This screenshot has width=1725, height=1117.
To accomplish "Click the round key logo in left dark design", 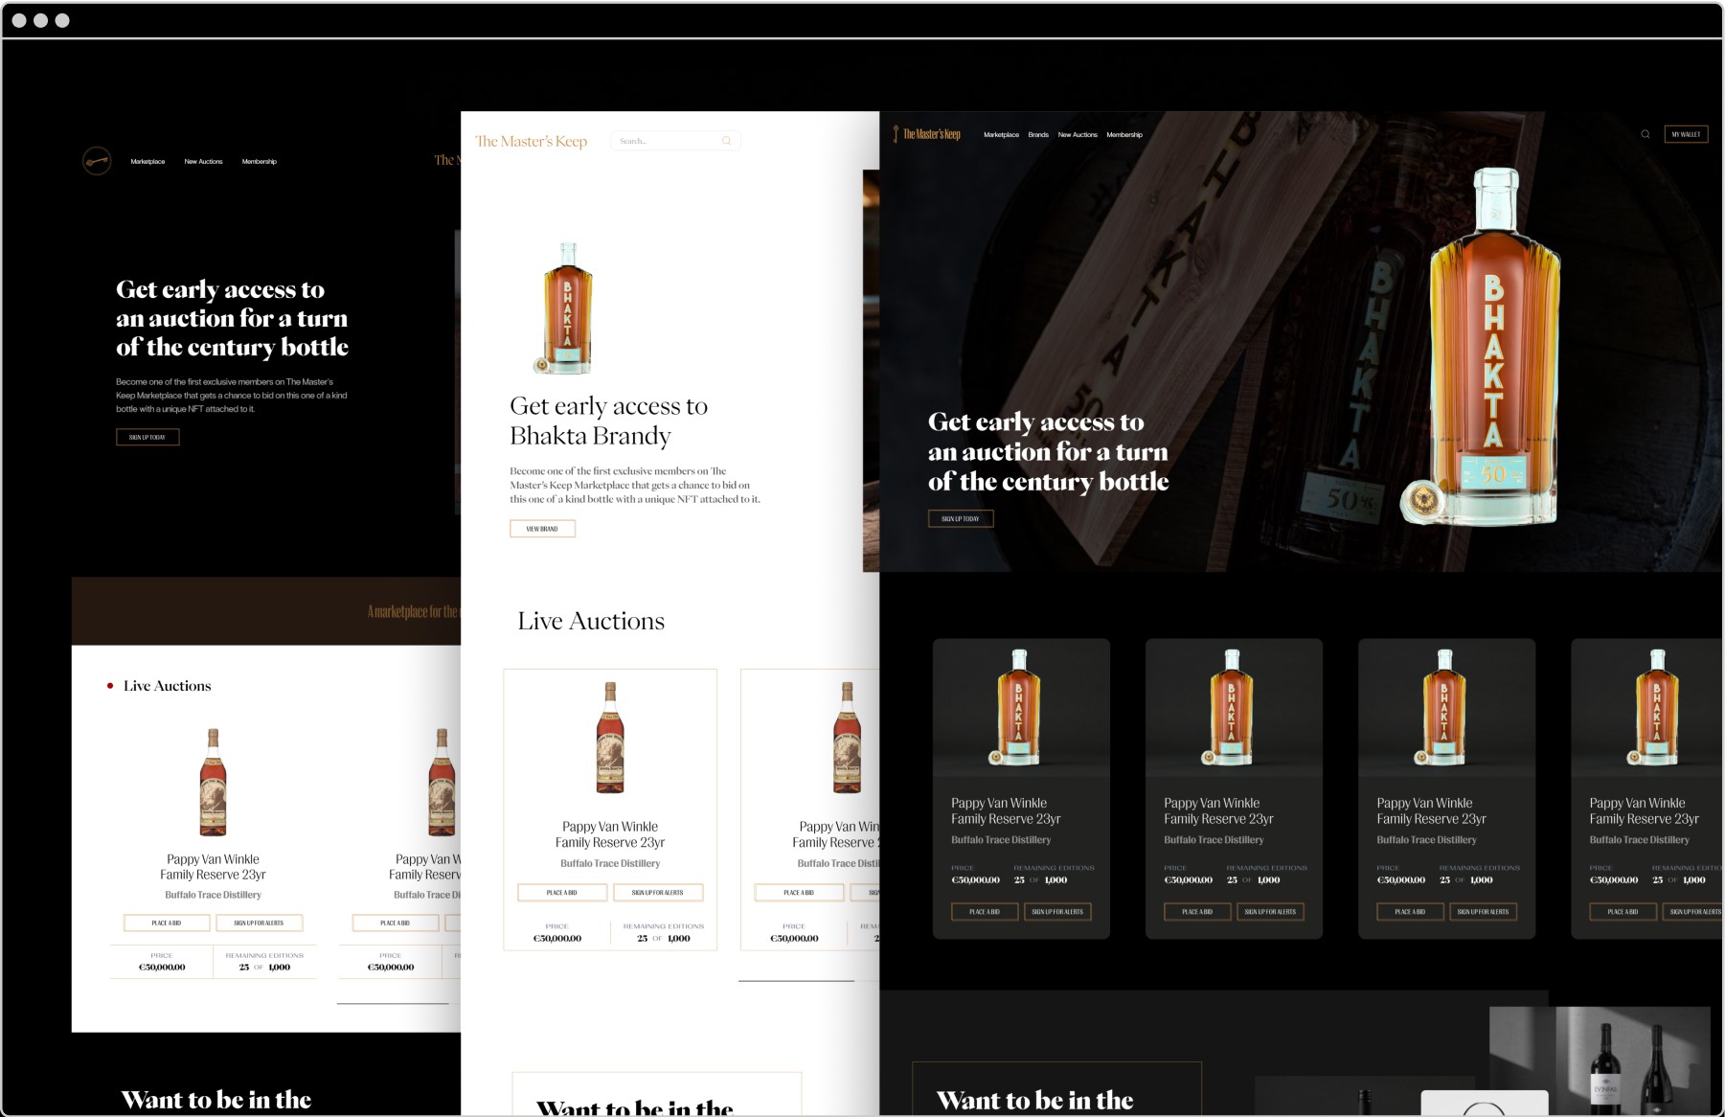I will pos(97,161).
